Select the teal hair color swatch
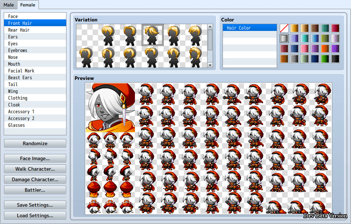The image size is (351, 224). [x=325, y=28]
